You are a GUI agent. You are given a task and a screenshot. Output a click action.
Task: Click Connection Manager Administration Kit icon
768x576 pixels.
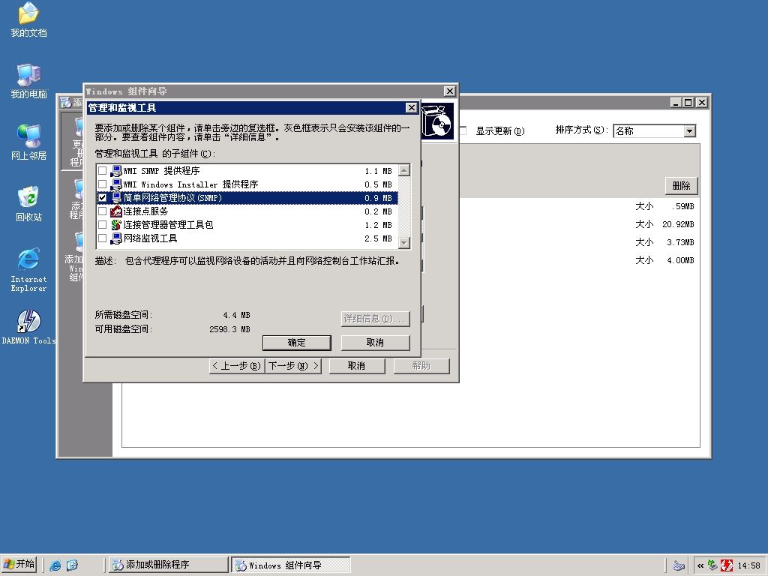click(116, 225)
